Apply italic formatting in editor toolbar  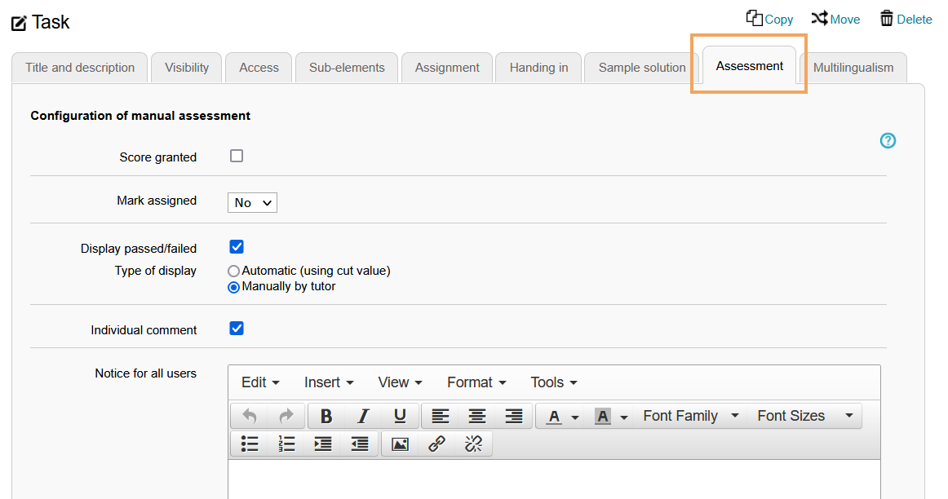(363, 416)
